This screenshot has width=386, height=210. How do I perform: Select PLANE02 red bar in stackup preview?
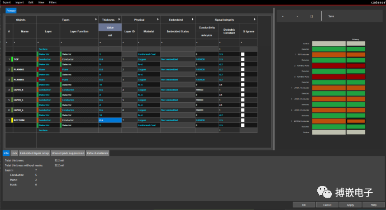[x=329, y=66]
